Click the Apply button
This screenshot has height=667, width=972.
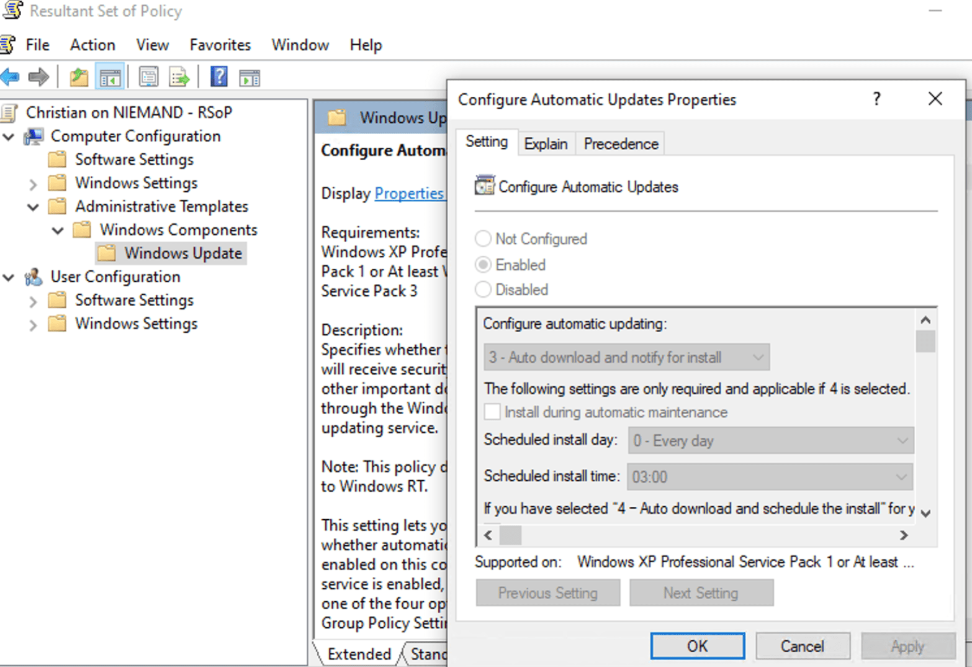pyautogui.click(x=908, y=646)
